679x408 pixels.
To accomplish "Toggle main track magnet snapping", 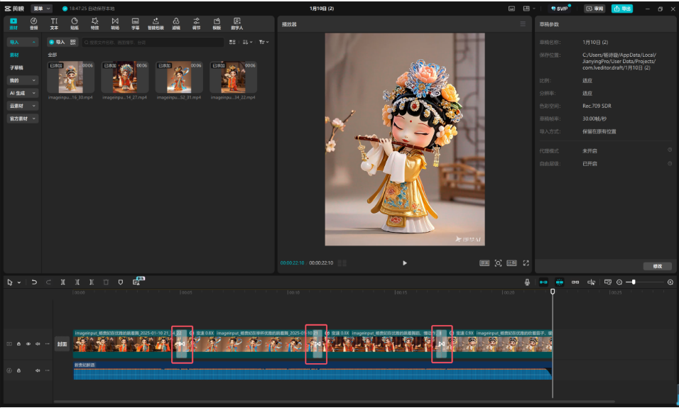I will (543, 282).
